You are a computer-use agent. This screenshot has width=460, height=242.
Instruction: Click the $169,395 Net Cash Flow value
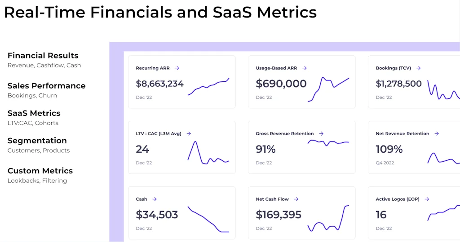[279, 215]
